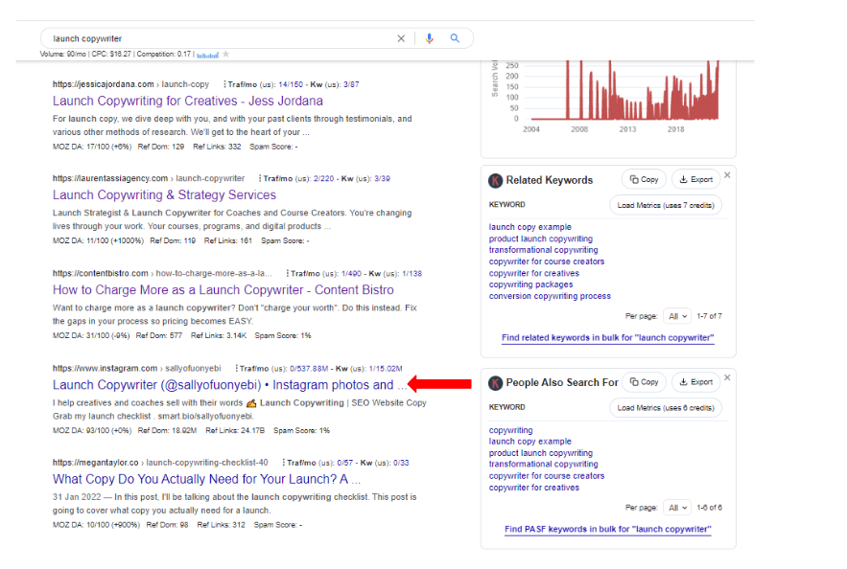
Task: Copy the Related Keywords list
Action: tap(644, 179)
